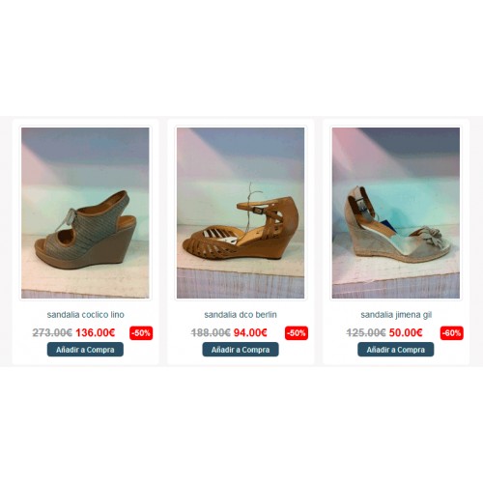Click the grey wedge shoe in first photo
The height and width of the screenshot is (483, 483).
[86, 230]
